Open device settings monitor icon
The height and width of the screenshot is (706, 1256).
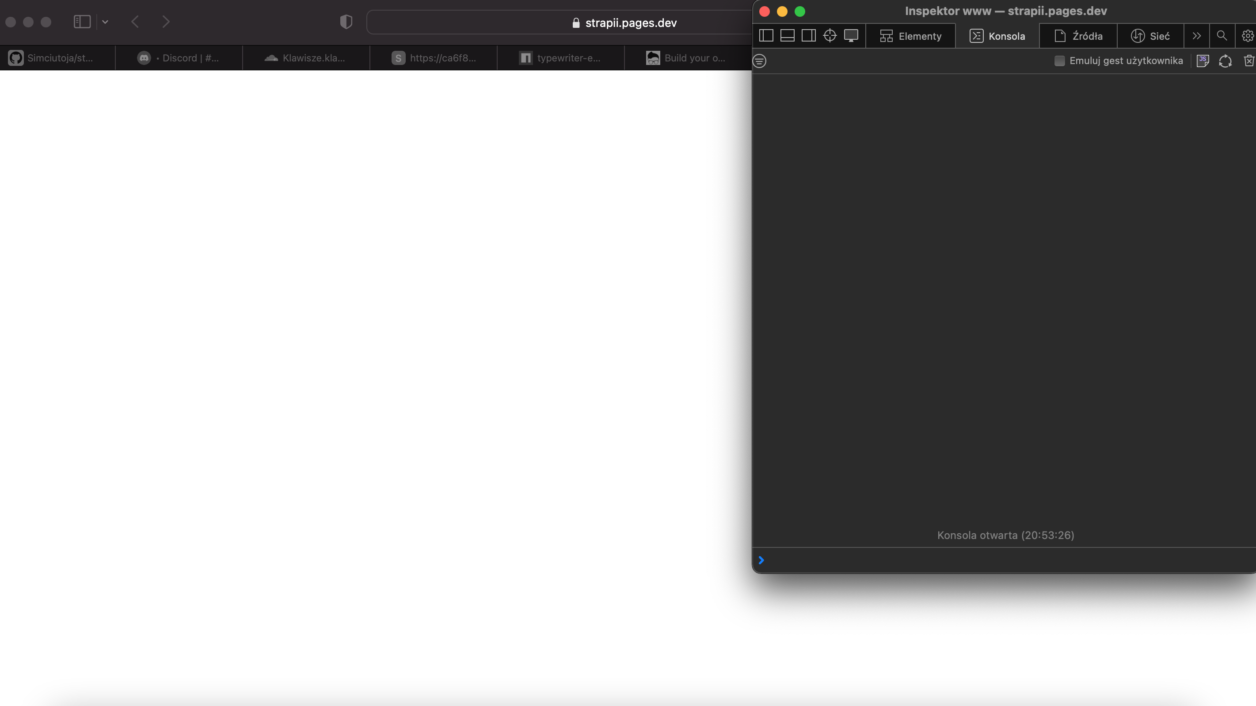851,36
